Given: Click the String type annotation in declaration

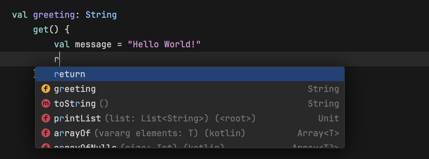Looking at the screenshot, I should pyautogui.click(x=101, y=15).
